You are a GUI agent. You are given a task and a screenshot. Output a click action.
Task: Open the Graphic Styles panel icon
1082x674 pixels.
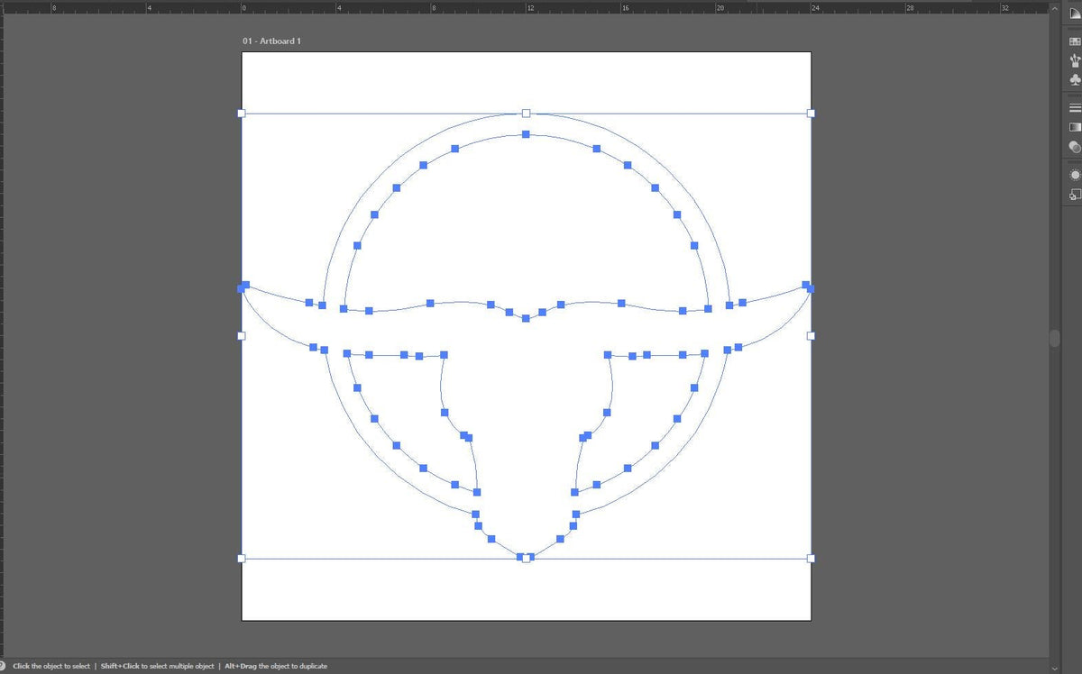coord(1075,194)
